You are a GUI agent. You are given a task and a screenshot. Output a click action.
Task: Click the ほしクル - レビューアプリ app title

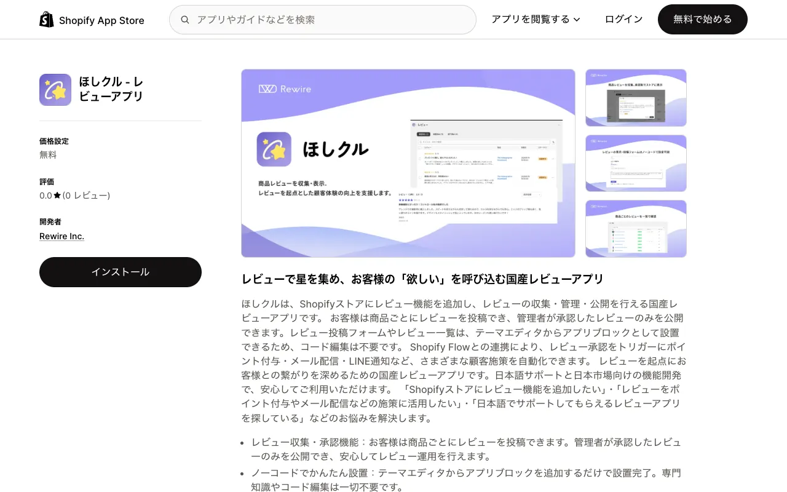click(111, 89)
